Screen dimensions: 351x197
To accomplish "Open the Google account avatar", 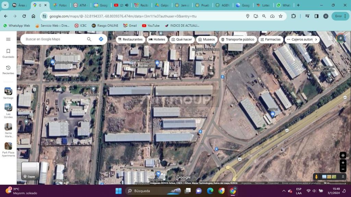I will point(340,38).
